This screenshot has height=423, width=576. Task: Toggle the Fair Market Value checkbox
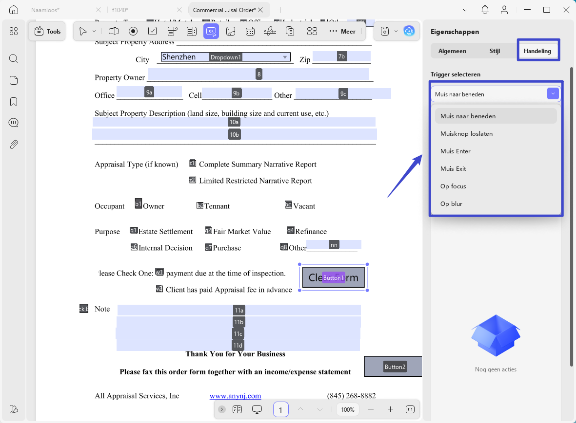point(209,231)
